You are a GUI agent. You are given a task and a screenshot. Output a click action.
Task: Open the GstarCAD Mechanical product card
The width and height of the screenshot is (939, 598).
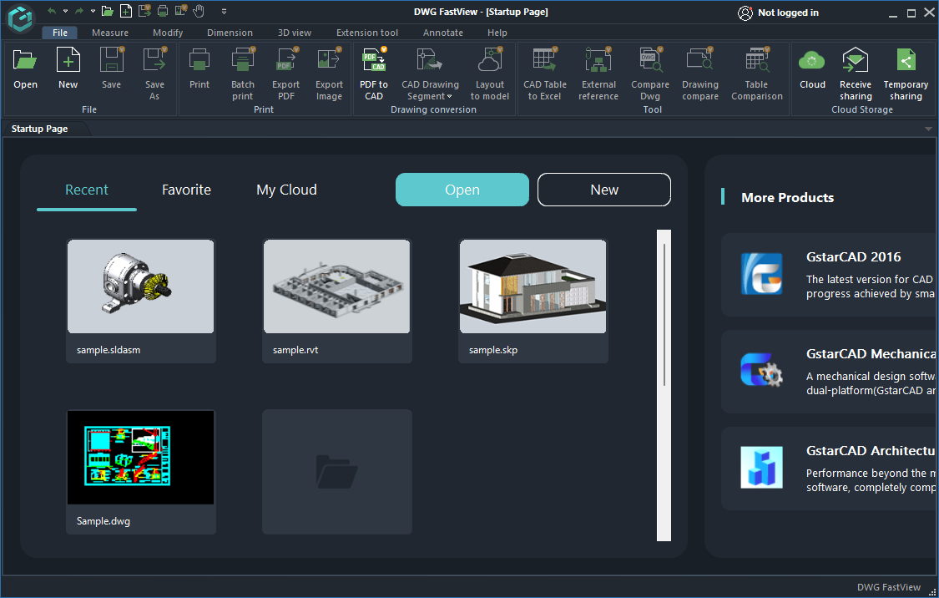[x=830, y=372]
